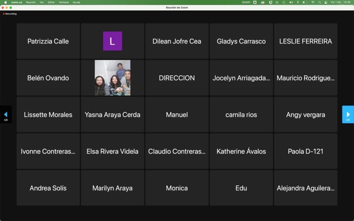Image resolution: width=354 pixels, height=221 pixels.
Task: Click the Zoom status icon in menu bar
Action: click(x=246, y=2)
